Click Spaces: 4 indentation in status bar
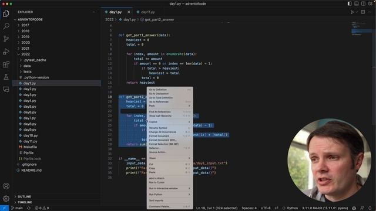This screenshot has height=211, width=376. tap(249, 208)
